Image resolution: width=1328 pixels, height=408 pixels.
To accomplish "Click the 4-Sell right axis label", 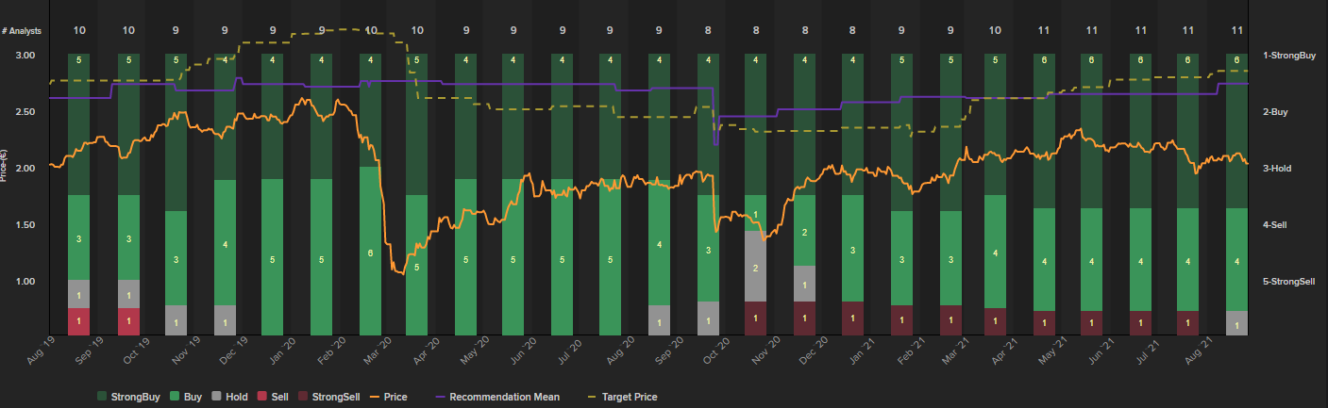I will click(x=1276, y=225).
